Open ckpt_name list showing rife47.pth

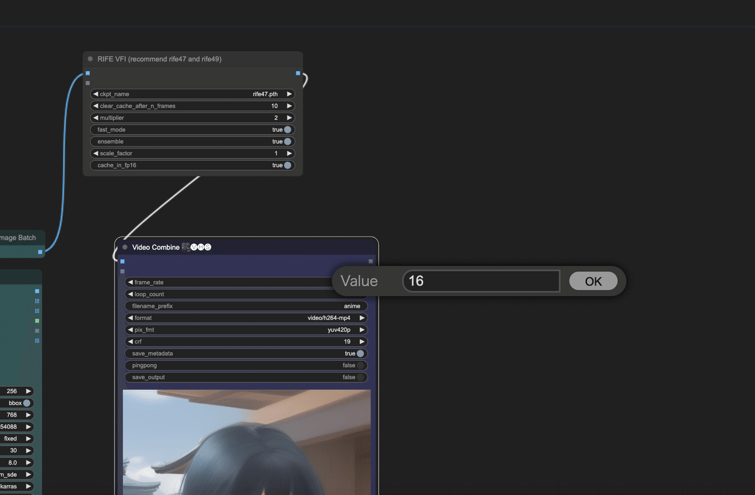point(193,94)
